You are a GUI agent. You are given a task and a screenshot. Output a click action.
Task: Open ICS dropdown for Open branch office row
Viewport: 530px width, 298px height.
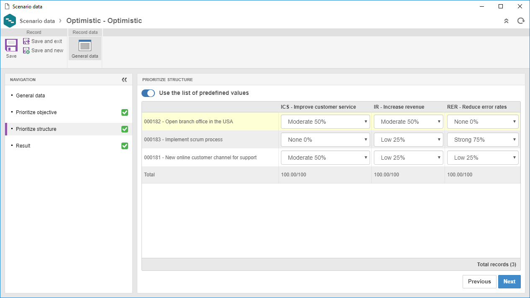coord(325,122)
